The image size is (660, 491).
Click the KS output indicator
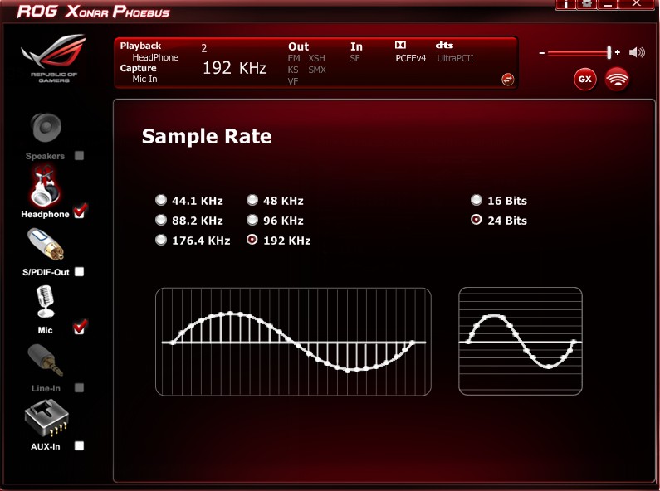click(x=293, y=70)
